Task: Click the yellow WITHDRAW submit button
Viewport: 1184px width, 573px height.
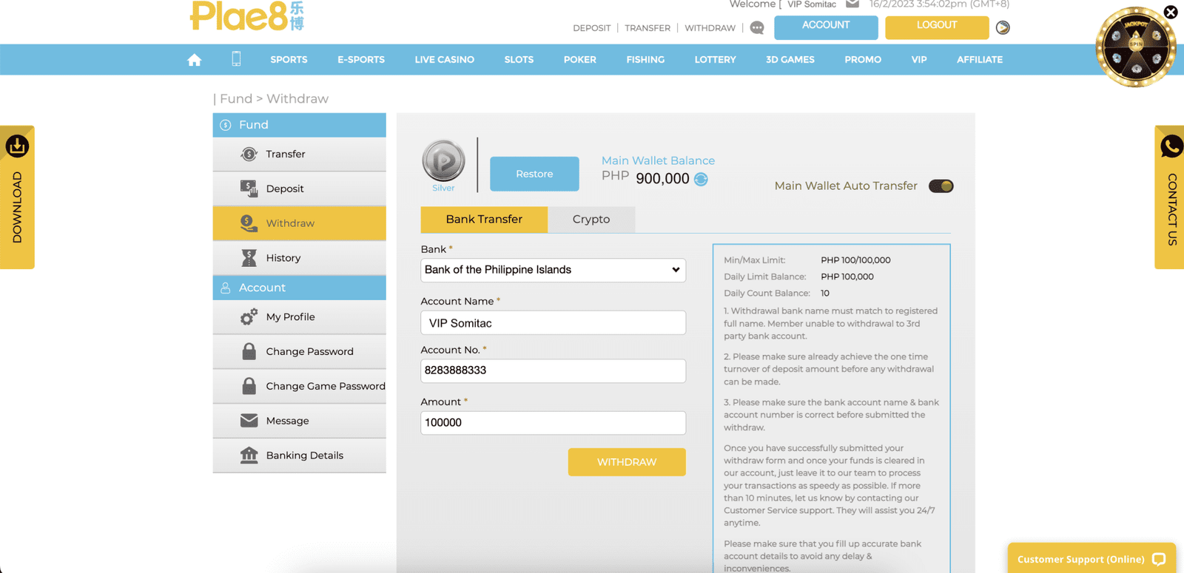Action: point(627,462)
